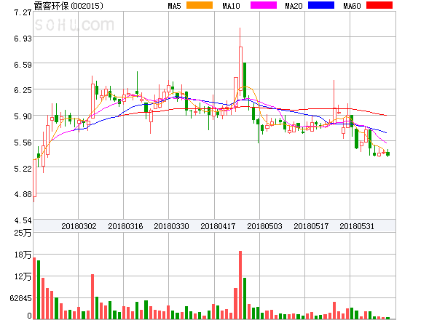The width and height of the screenshot is (437, 320).
Task: Click the 4.88 price axis label
Action: [23, 194]
